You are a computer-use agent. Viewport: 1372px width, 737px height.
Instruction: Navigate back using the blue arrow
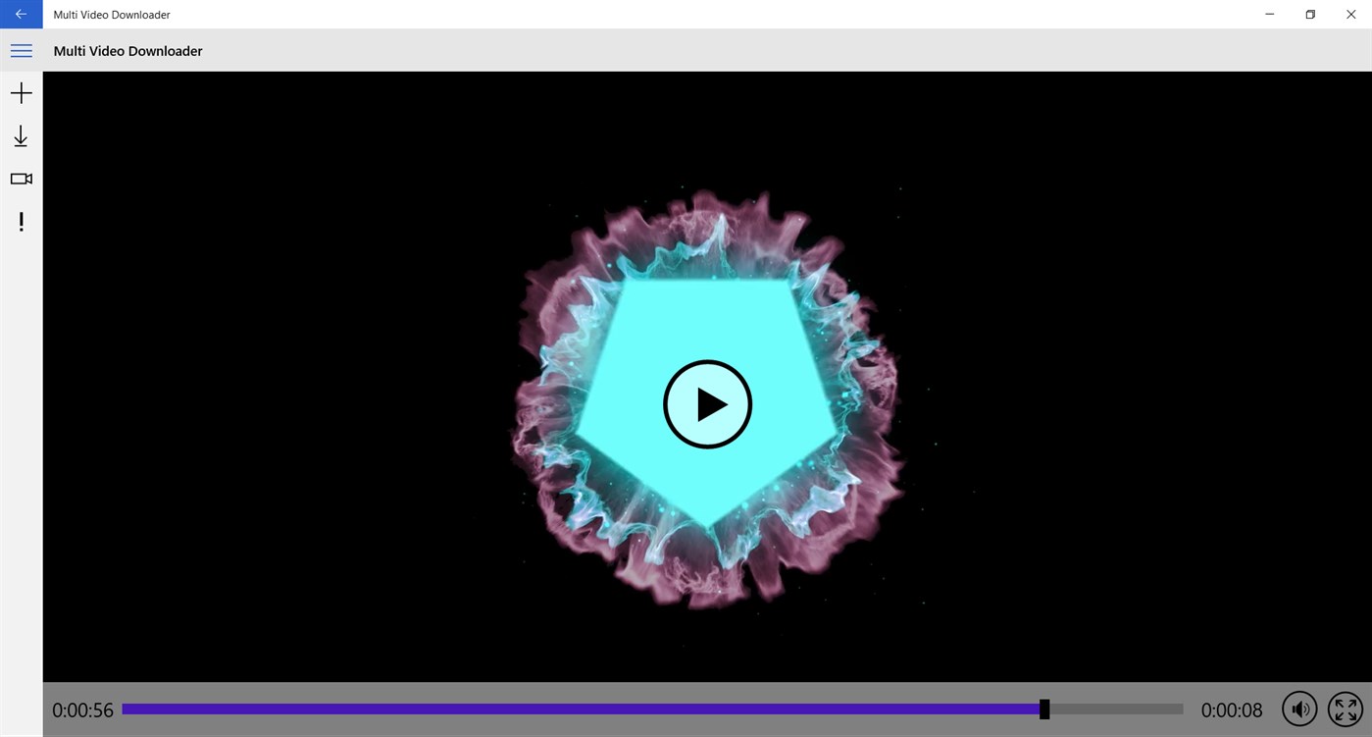click(21, 14)
